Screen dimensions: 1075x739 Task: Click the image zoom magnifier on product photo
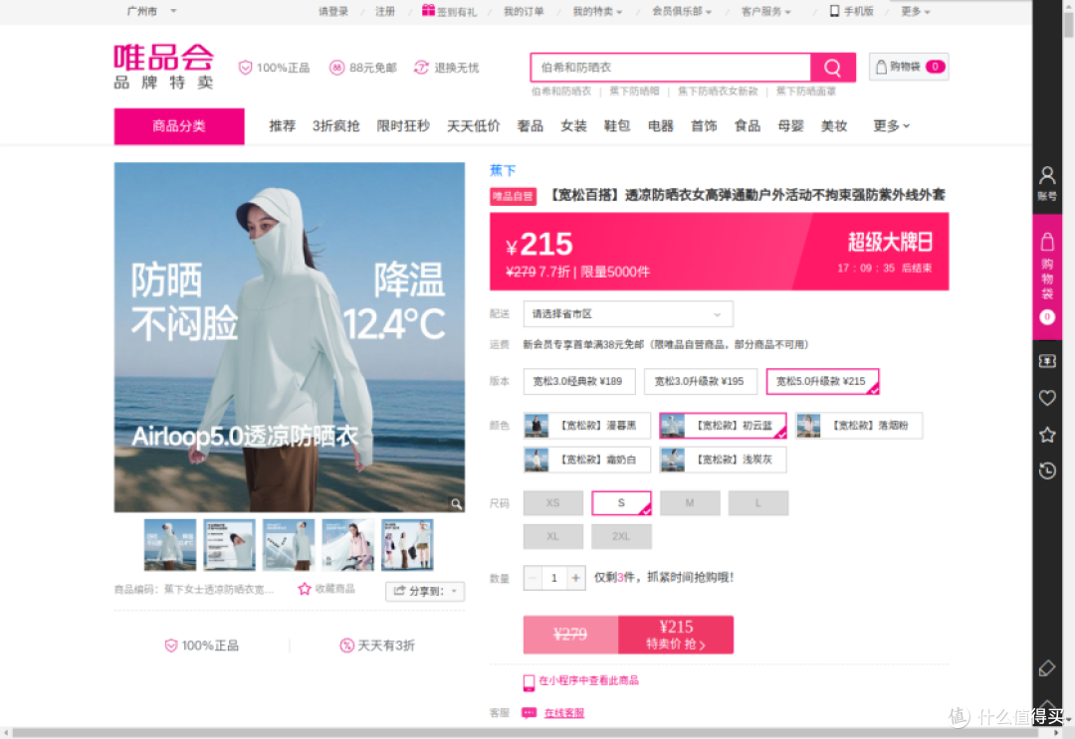click(456, 504)
